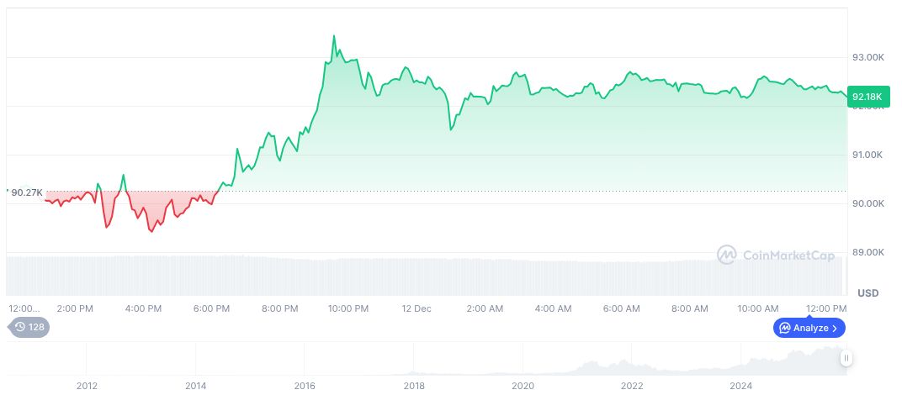Click the 10:00 PM time axis label
This screenshot has width=902, height=395.
point(348,308)
